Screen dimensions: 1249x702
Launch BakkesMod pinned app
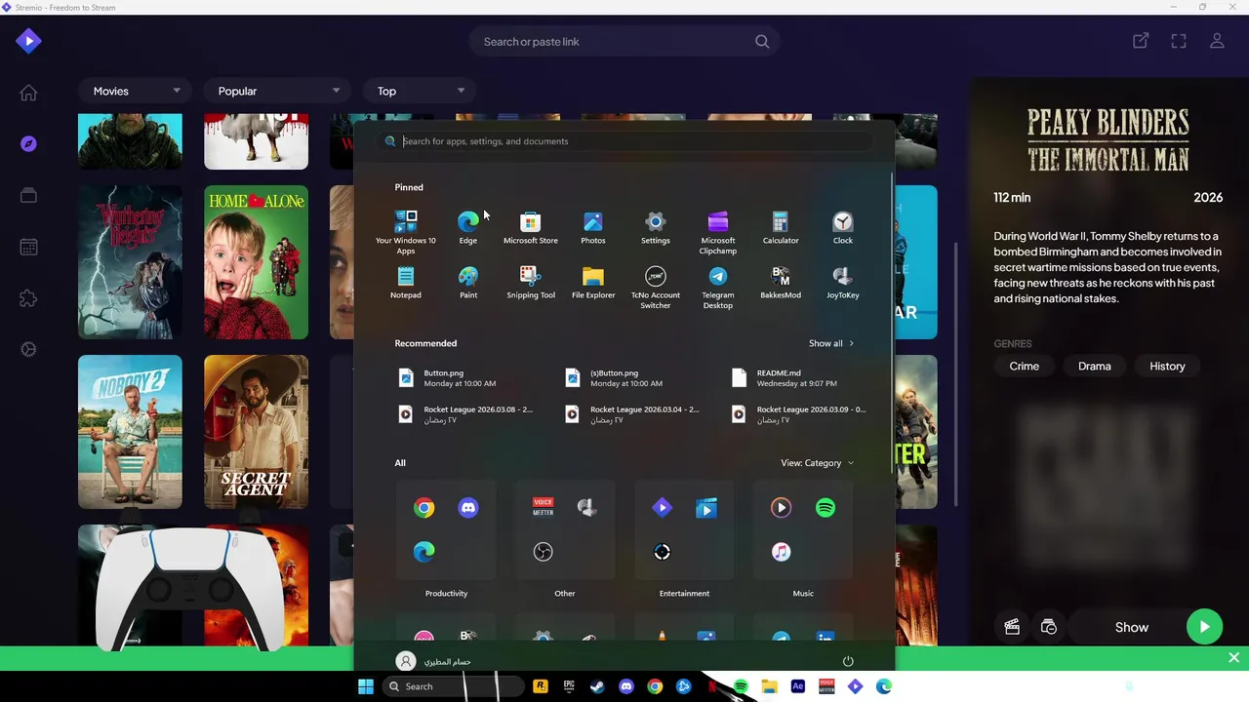781,283
